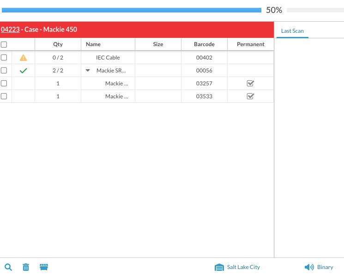The height and width of the screenshot is (275, 344).
Task: Sort by the Permanent column header
Action: pos(251,44)
